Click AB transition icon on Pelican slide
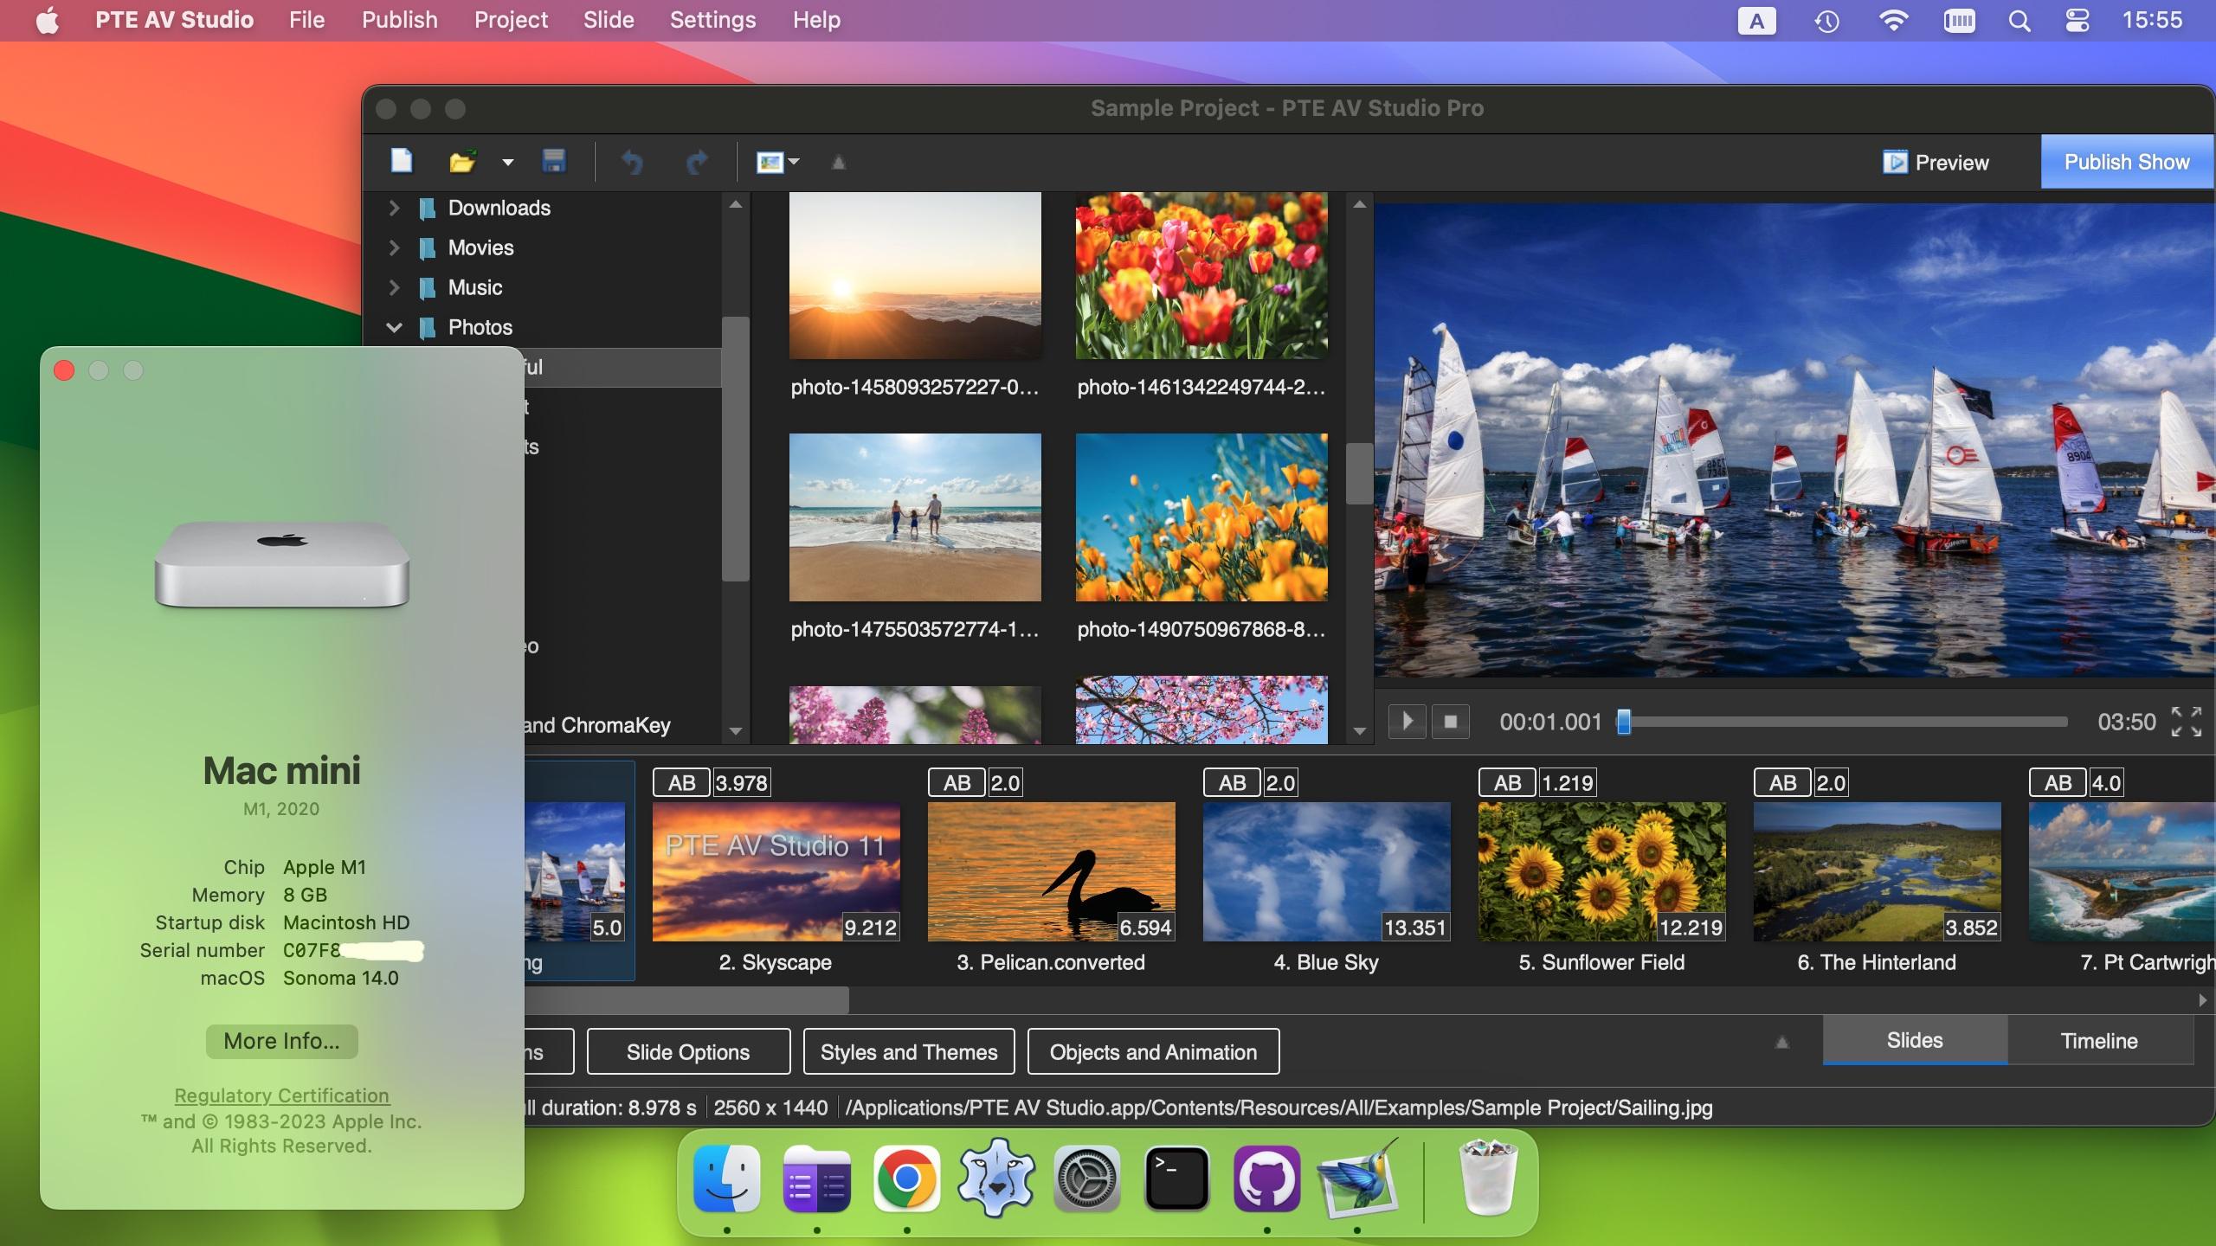This screenshot has height=1246, width=2216. click(x=957, y=783)
